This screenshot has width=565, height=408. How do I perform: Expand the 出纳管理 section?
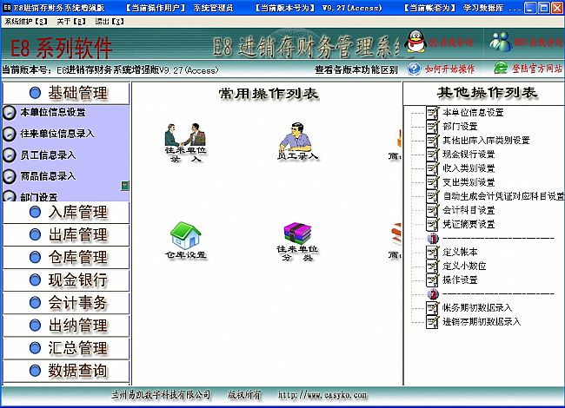66,326
